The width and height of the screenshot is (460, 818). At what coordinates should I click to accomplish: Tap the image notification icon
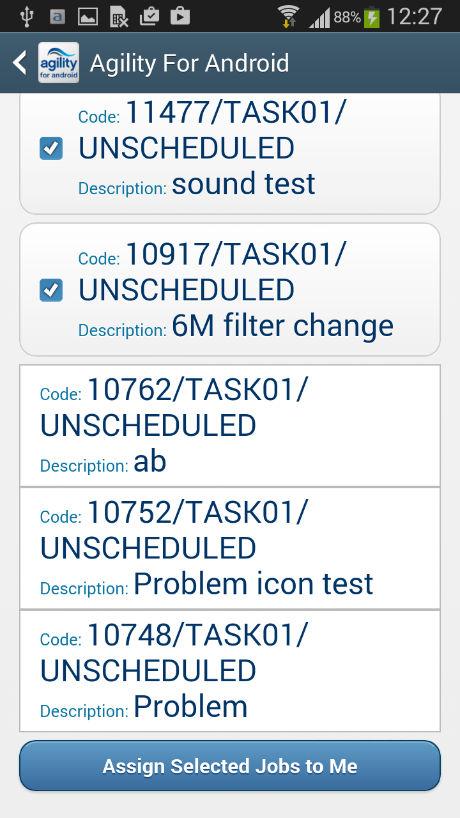point(88,17)
